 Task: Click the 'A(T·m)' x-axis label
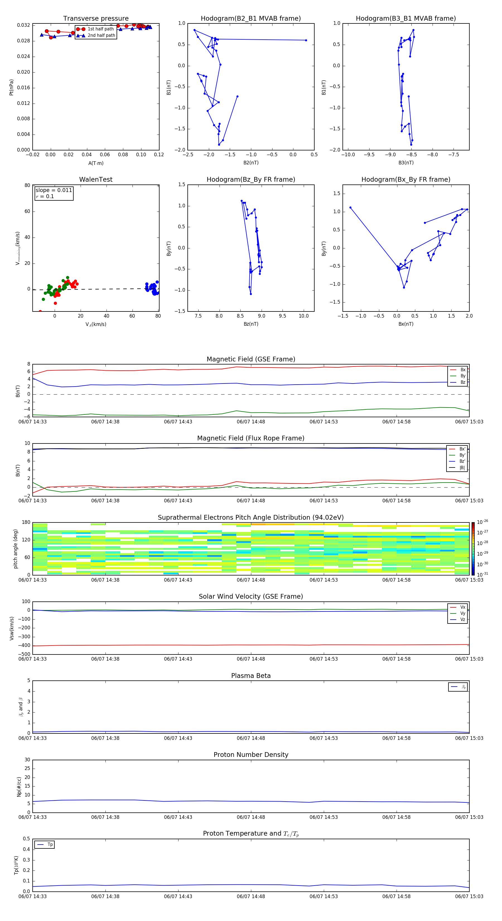coord(96,163)
